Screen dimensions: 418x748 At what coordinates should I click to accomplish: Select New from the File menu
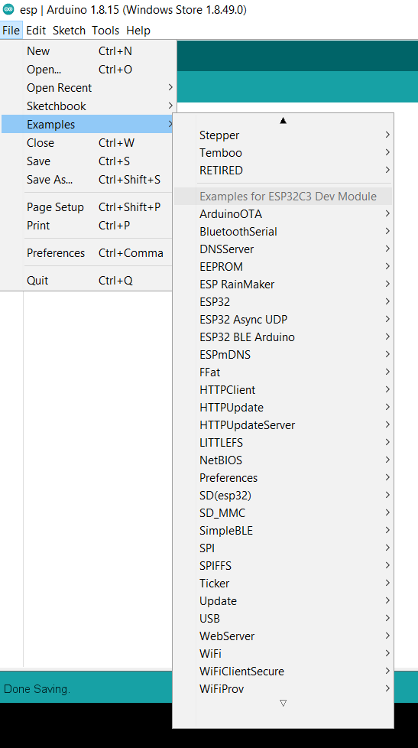89,51
